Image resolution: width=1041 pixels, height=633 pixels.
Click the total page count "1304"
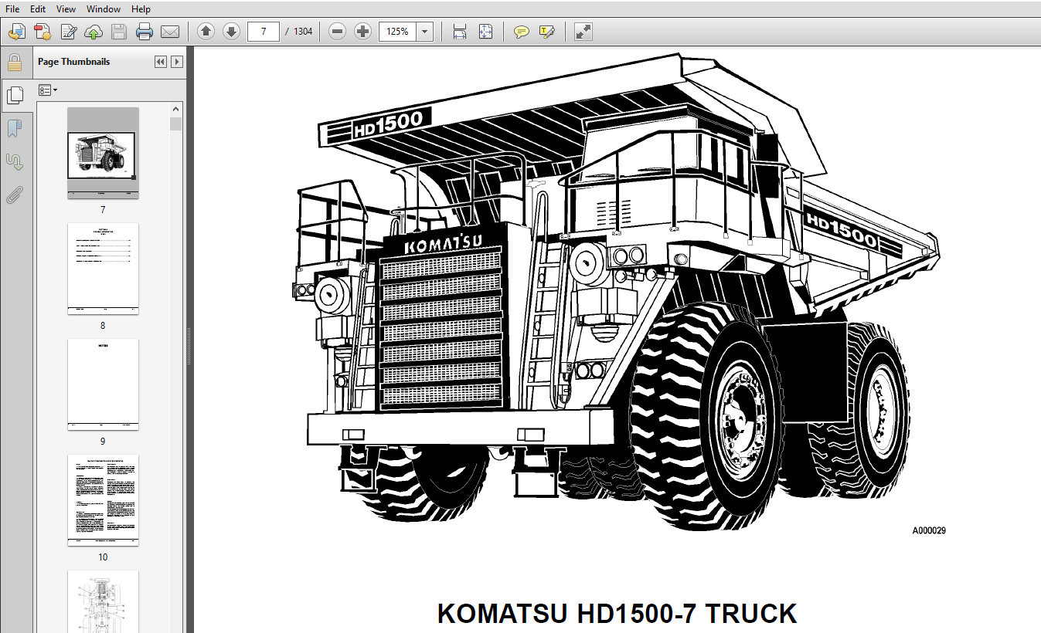(x=303, y=32)
